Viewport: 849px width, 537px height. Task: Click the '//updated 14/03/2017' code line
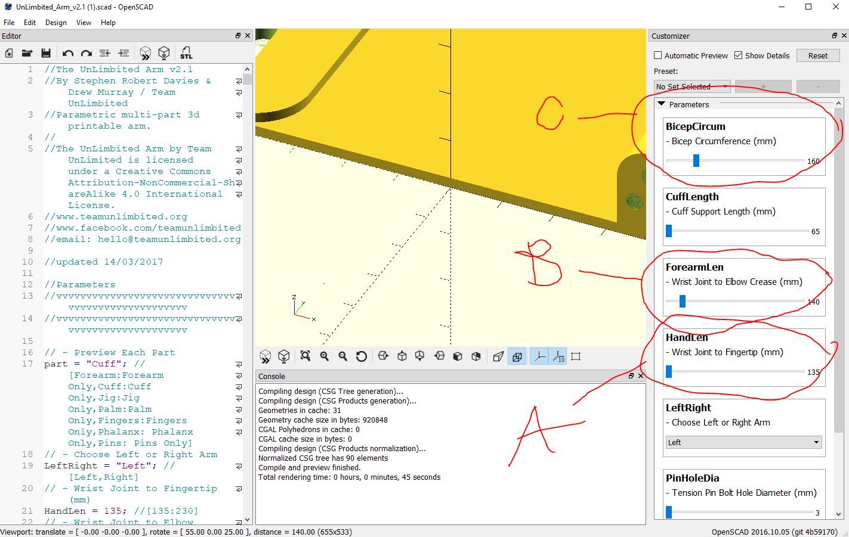(104, 262)
